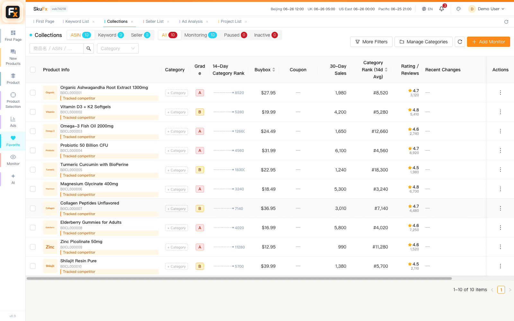Sort by Buybox column arrows
Image resolution: width=514 pixels, height=321 pixels.
pyautogui.click(x=274, y=70)
